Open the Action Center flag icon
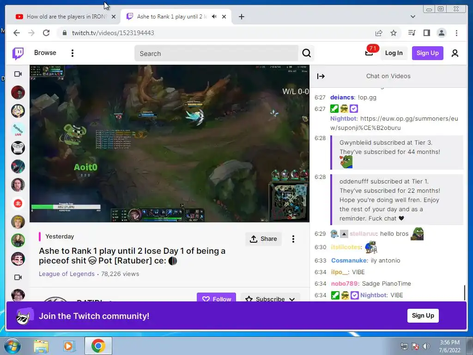The height and width of the screenshot is (355, 473). tap(415, 346)
